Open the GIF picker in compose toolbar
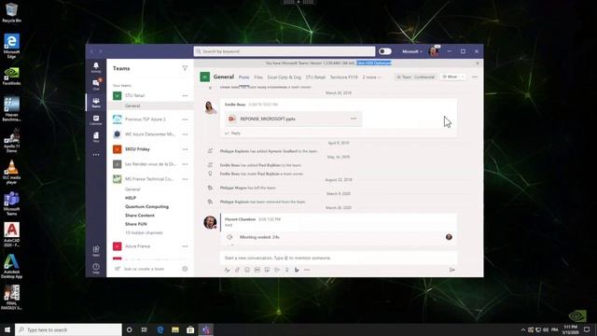This screenshot has height=336, width=597. click(x=257, y=270)
